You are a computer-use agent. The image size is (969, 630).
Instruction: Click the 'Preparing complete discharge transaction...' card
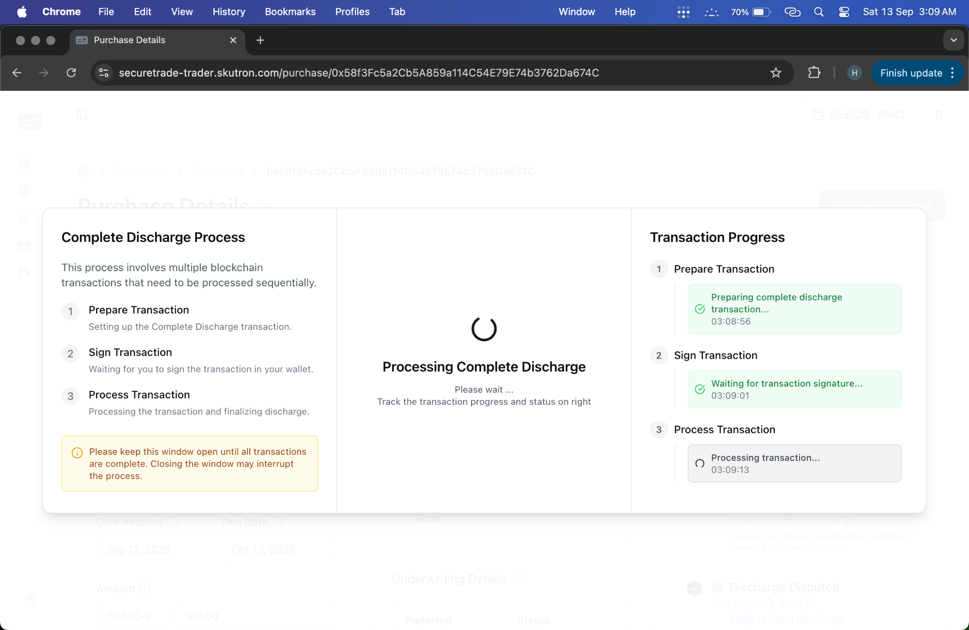pyautogui.click(x=794, y=309)
